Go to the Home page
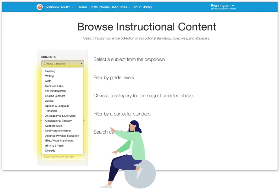 tap(82, 7)
